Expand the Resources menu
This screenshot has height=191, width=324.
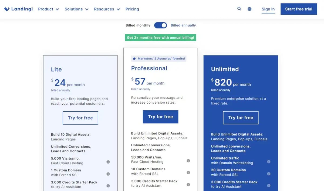[x=107, y=9]
